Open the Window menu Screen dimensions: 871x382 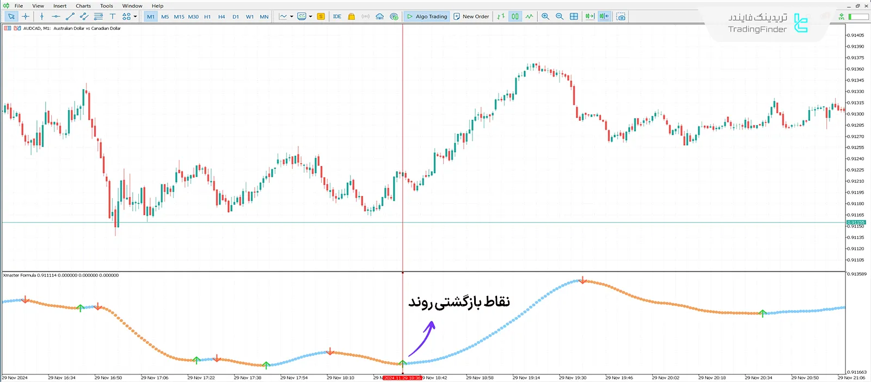tap(132, 6)
